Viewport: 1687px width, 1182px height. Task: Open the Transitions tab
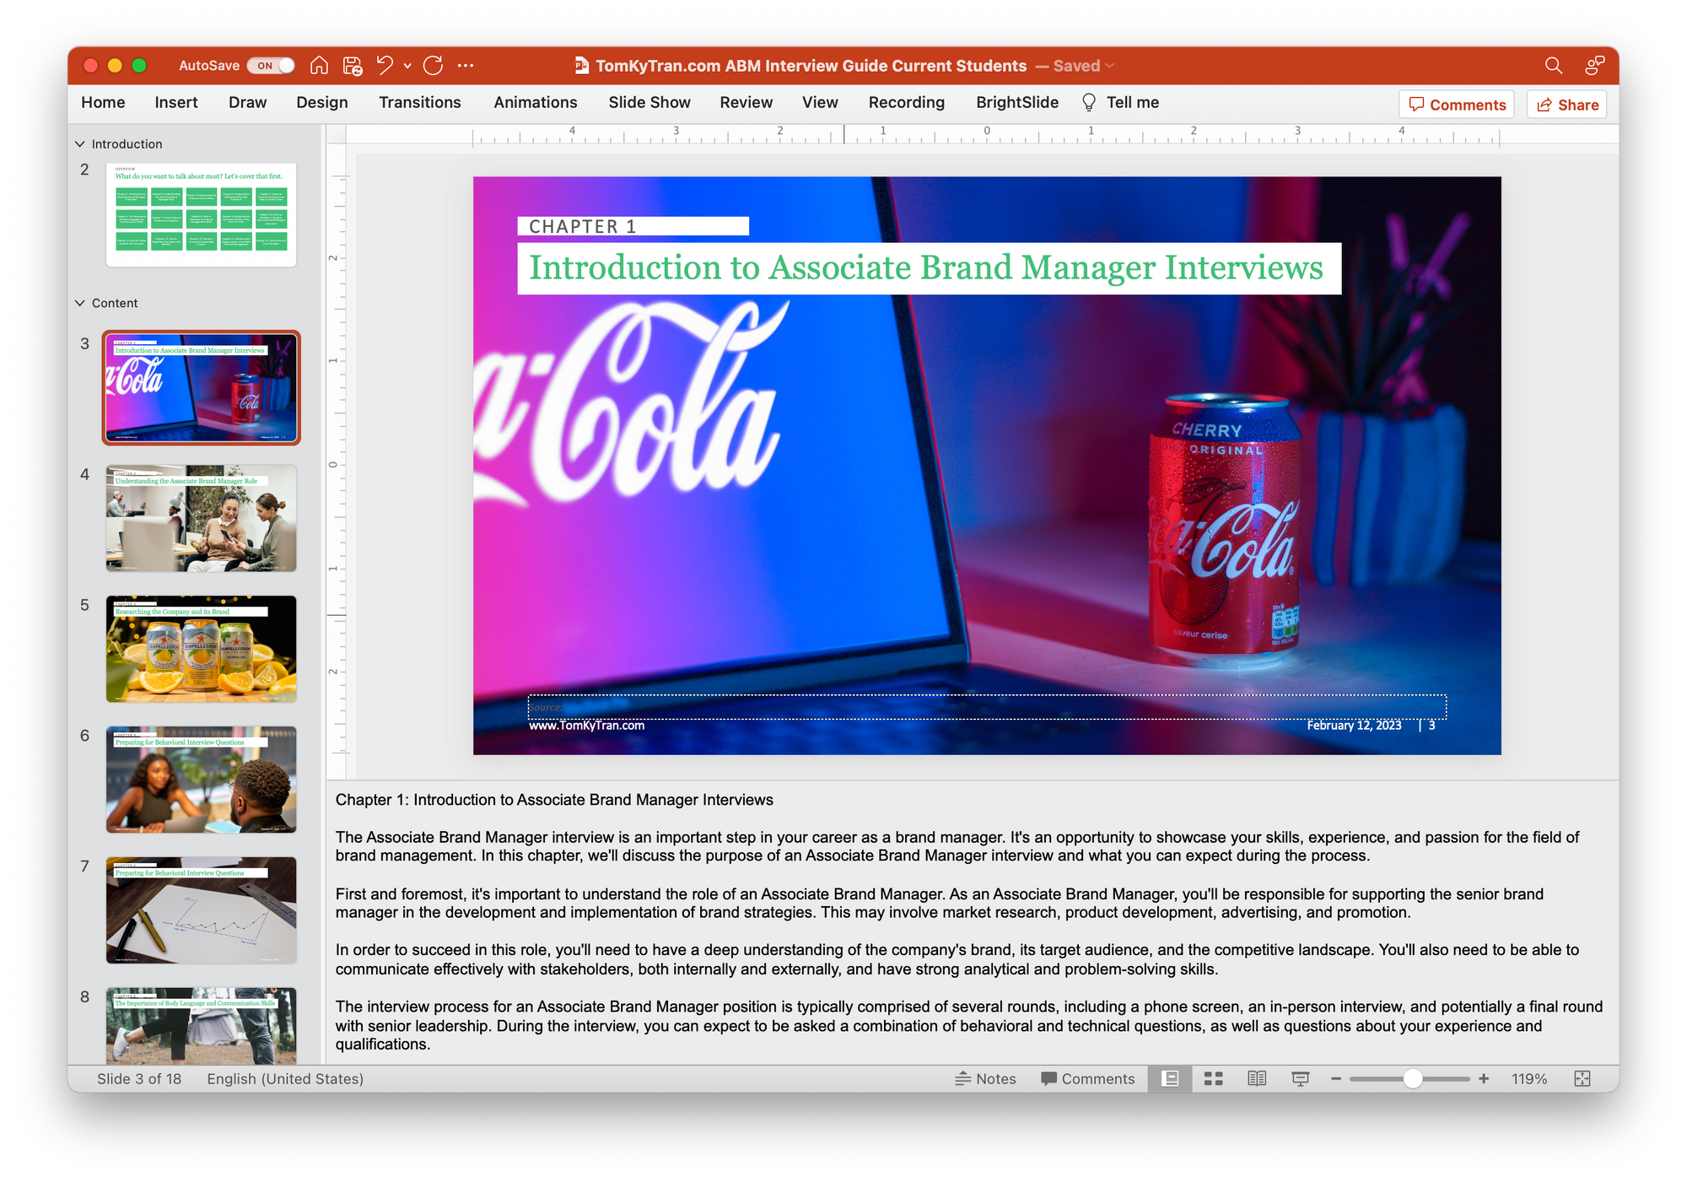[x=420, y=103]
